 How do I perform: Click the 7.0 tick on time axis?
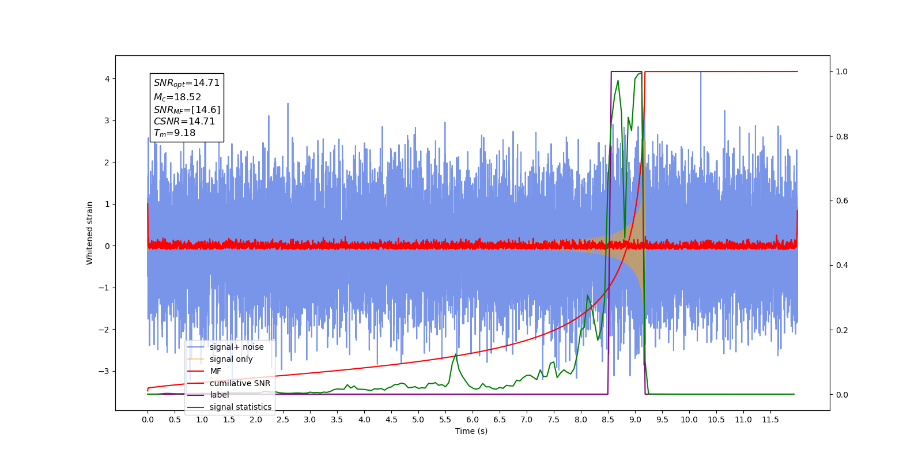click(527, 420)
